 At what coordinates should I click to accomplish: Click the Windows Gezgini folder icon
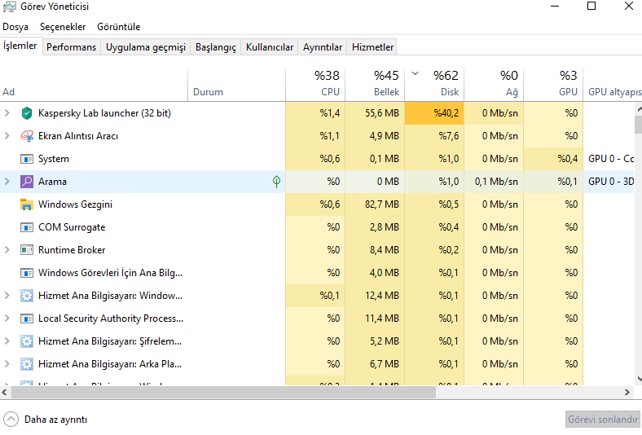point(27,204)
